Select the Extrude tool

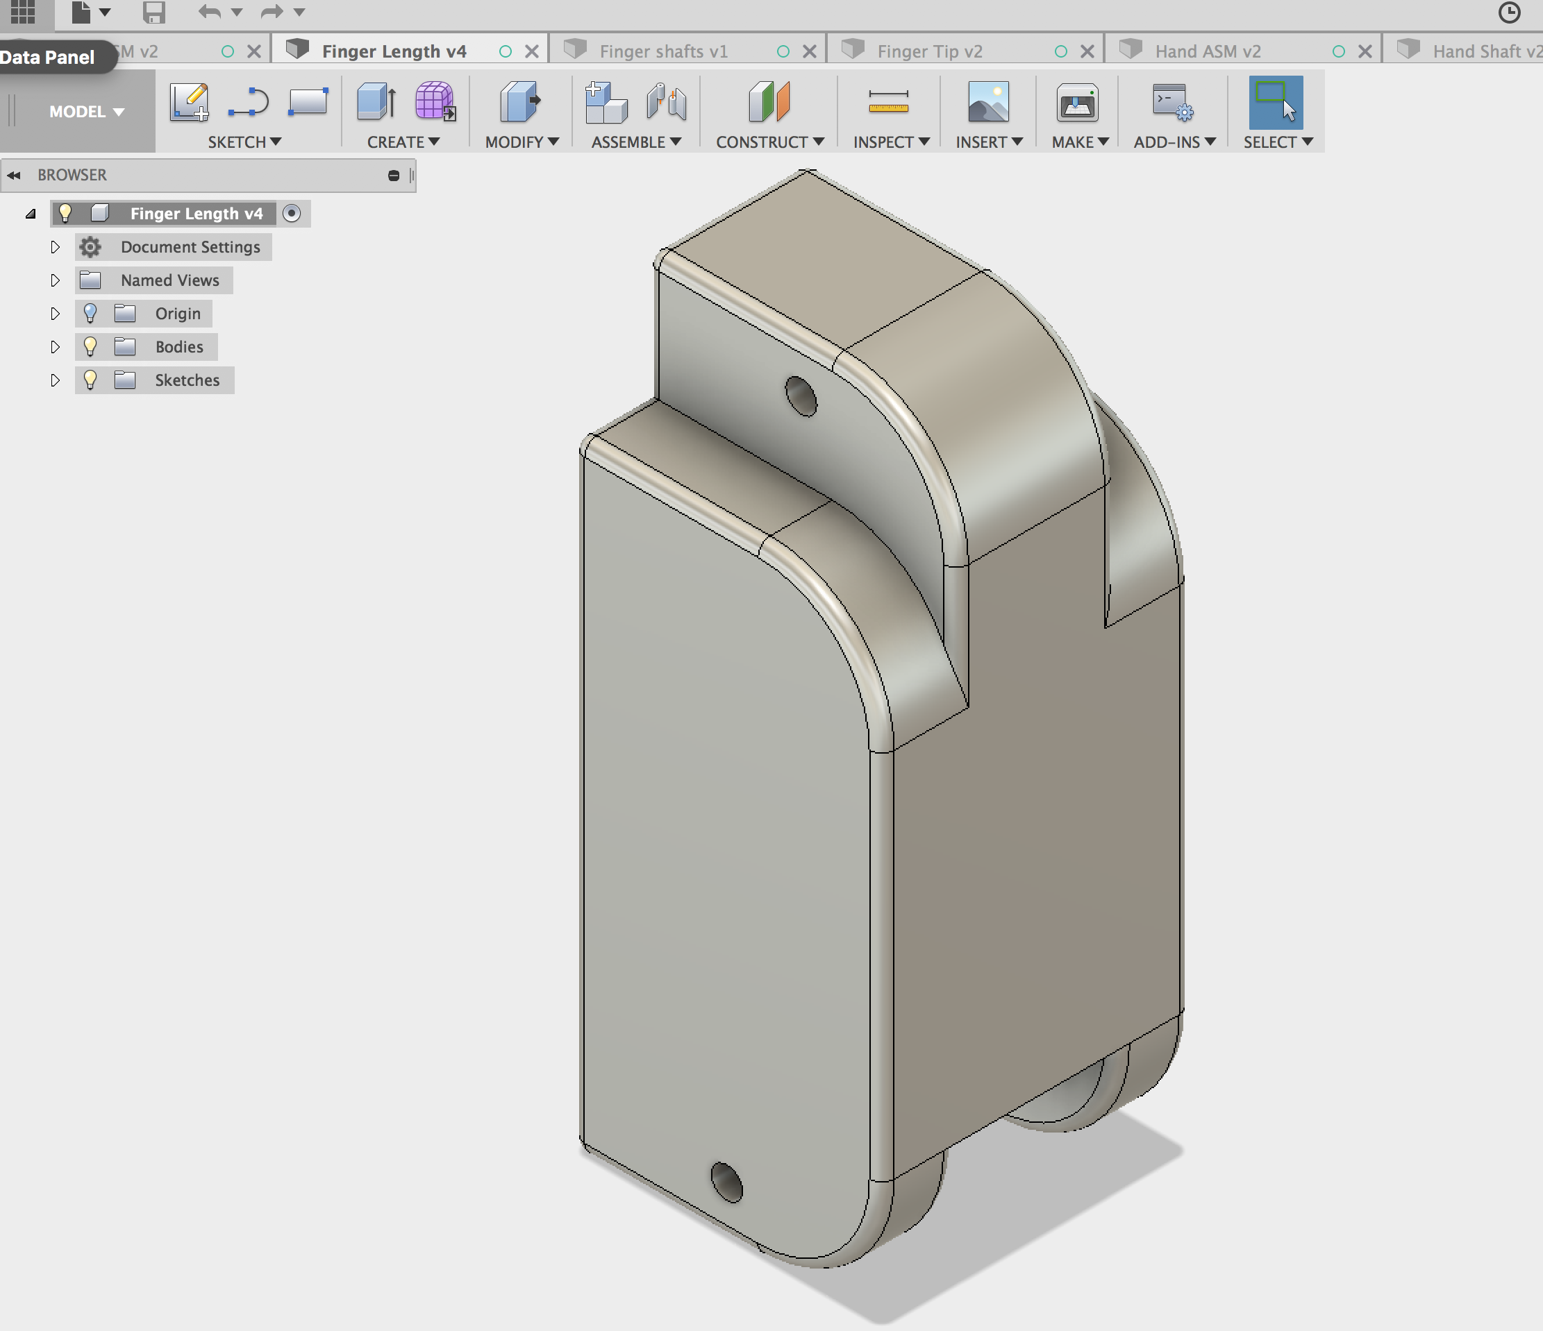376,102
